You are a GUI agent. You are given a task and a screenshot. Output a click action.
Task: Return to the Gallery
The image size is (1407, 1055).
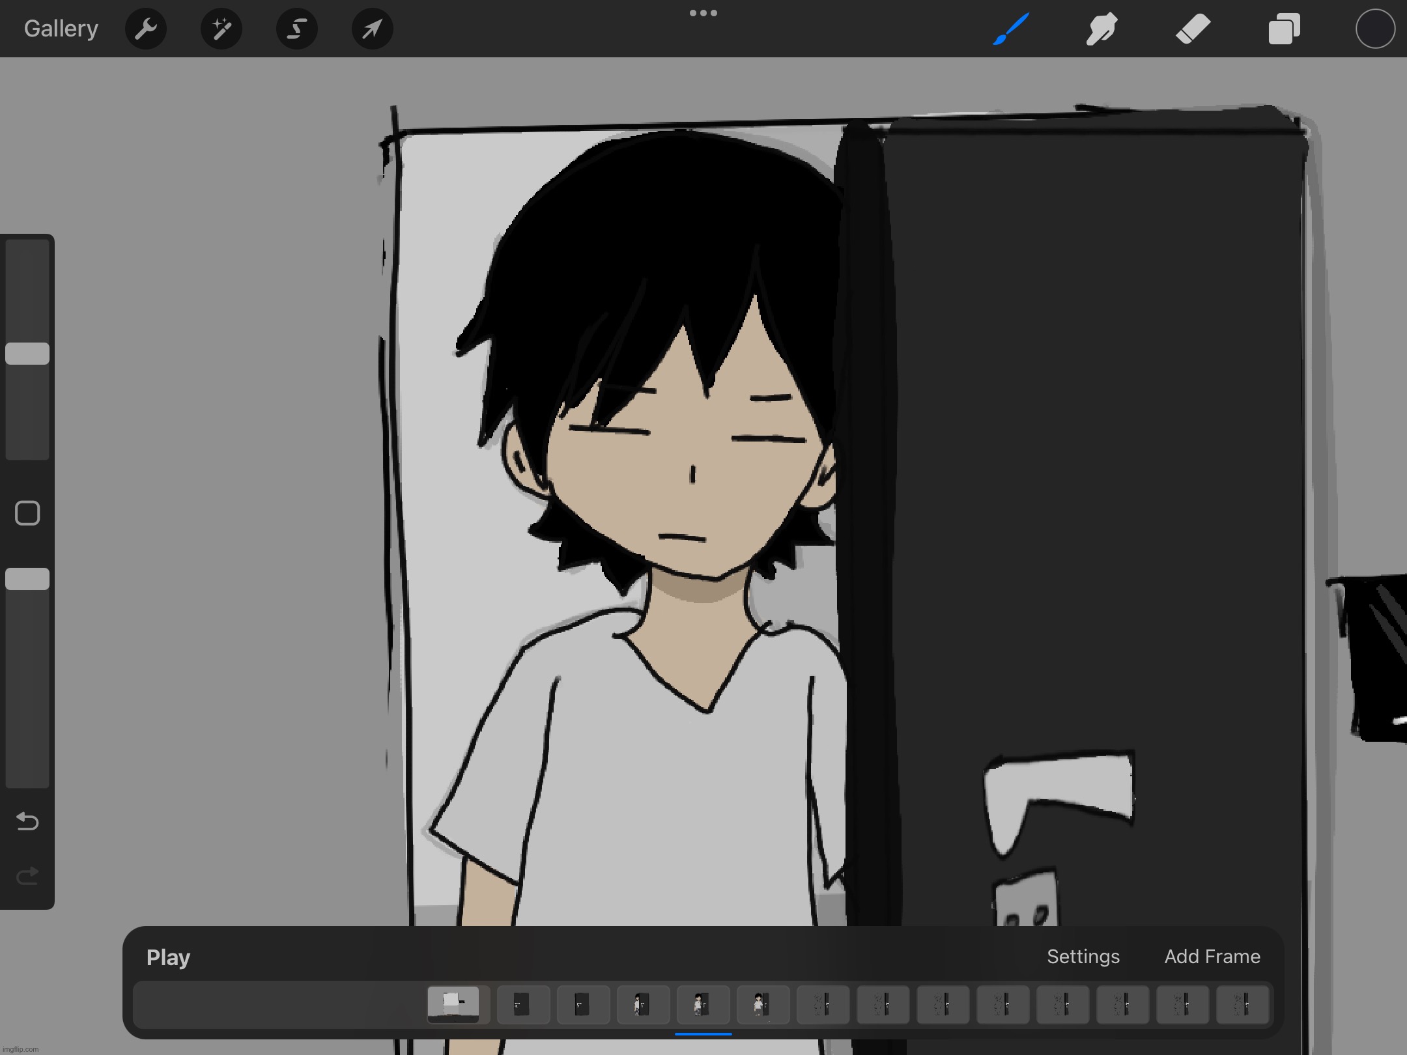(60, 28)
